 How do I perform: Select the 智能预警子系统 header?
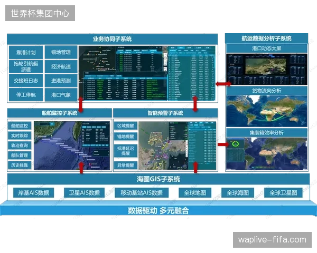[165, 113]
